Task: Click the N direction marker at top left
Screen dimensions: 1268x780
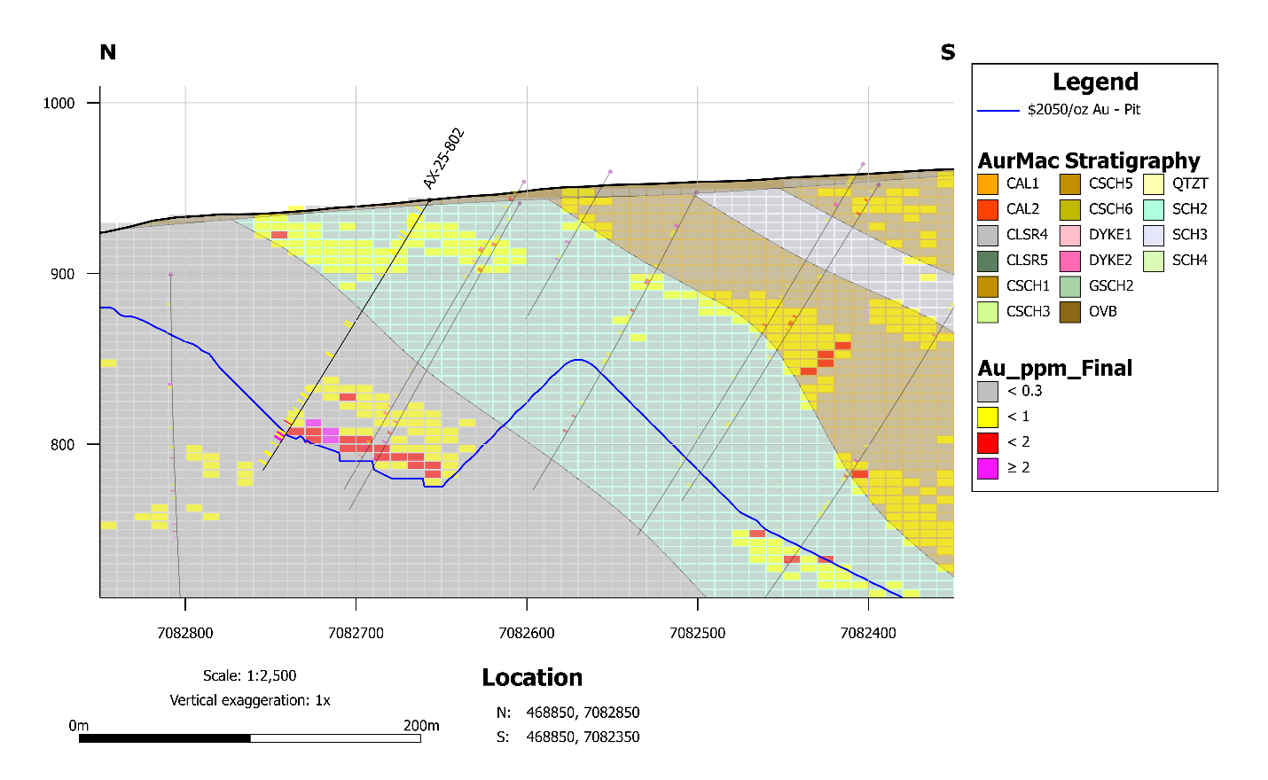Action: 108,52
